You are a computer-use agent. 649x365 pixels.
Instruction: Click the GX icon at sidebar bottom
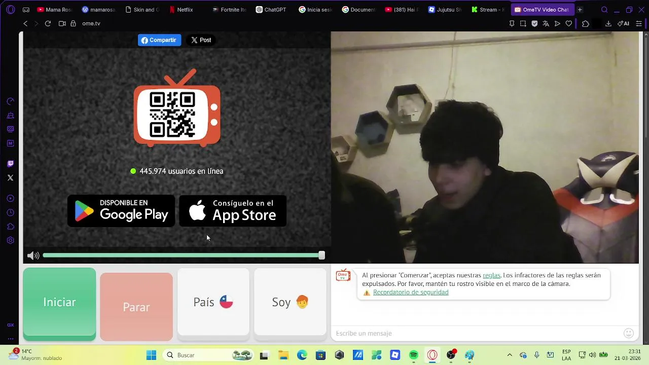click(x=10, y=325)
